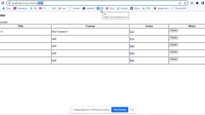Click the share page icon in address bar
The width and height of the screenshot is (205, 115).
point(180,3)
